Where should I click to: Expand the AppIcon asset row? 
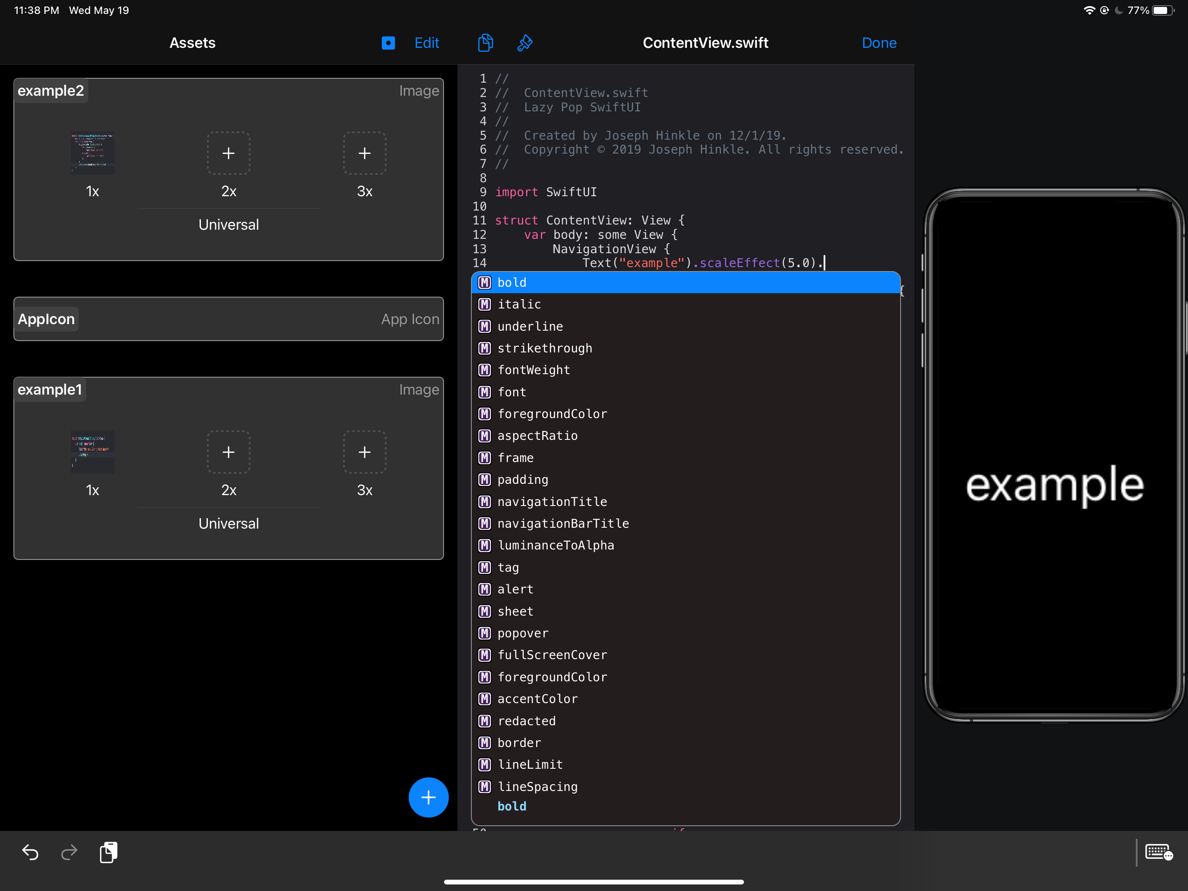[228, 319]
